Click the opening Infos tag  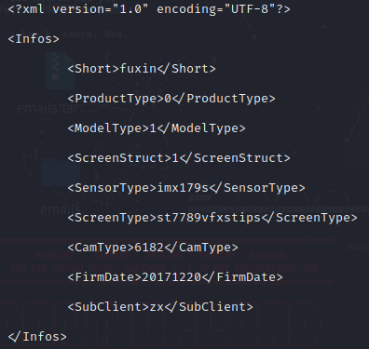[x=34, y=39]
